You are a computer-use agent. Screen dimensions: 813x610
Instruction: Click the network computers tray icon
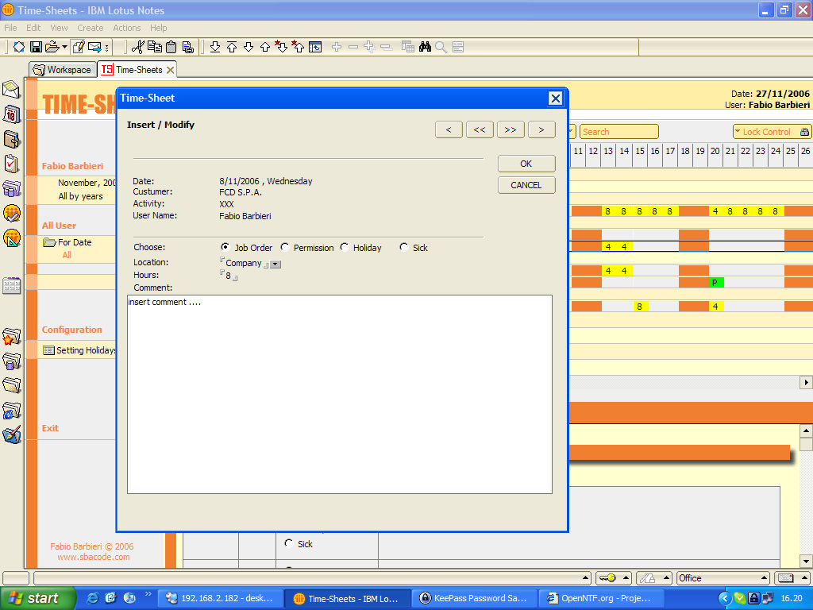pyautogui.click(x=768, y=598)
